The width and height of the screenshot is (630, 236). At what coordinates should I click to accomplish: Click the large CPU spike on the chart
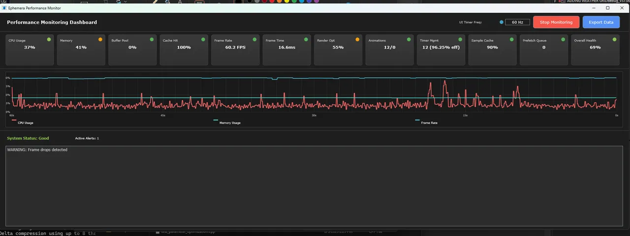click(444, 83)
